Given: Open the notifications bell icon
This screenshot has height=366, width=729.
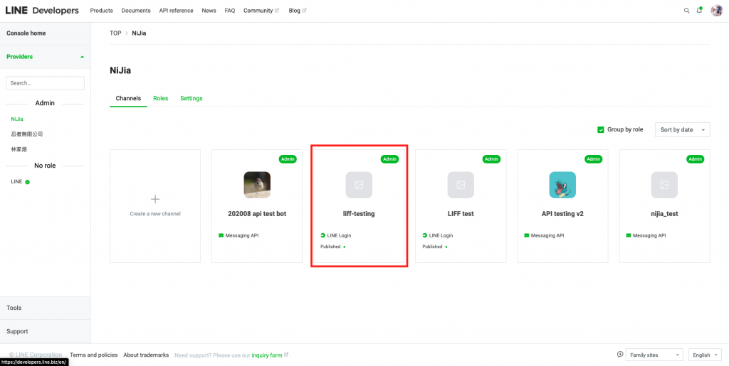Looking at the screenshot, I should [x=699, y=10].
